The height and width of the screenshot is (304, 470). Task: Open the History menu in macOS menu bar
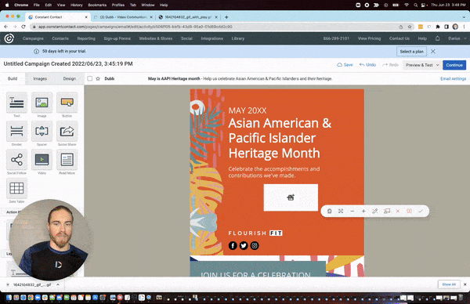(x=77, y=5)
